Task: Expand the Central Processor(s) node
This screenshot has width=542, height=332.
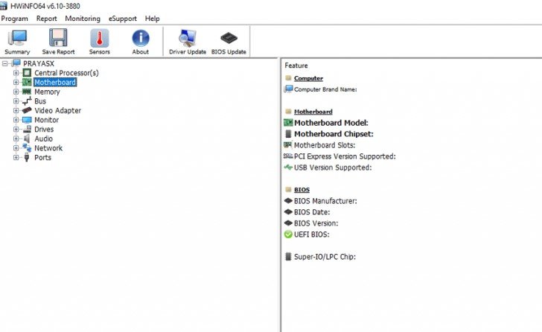Action: coord(16,73)
